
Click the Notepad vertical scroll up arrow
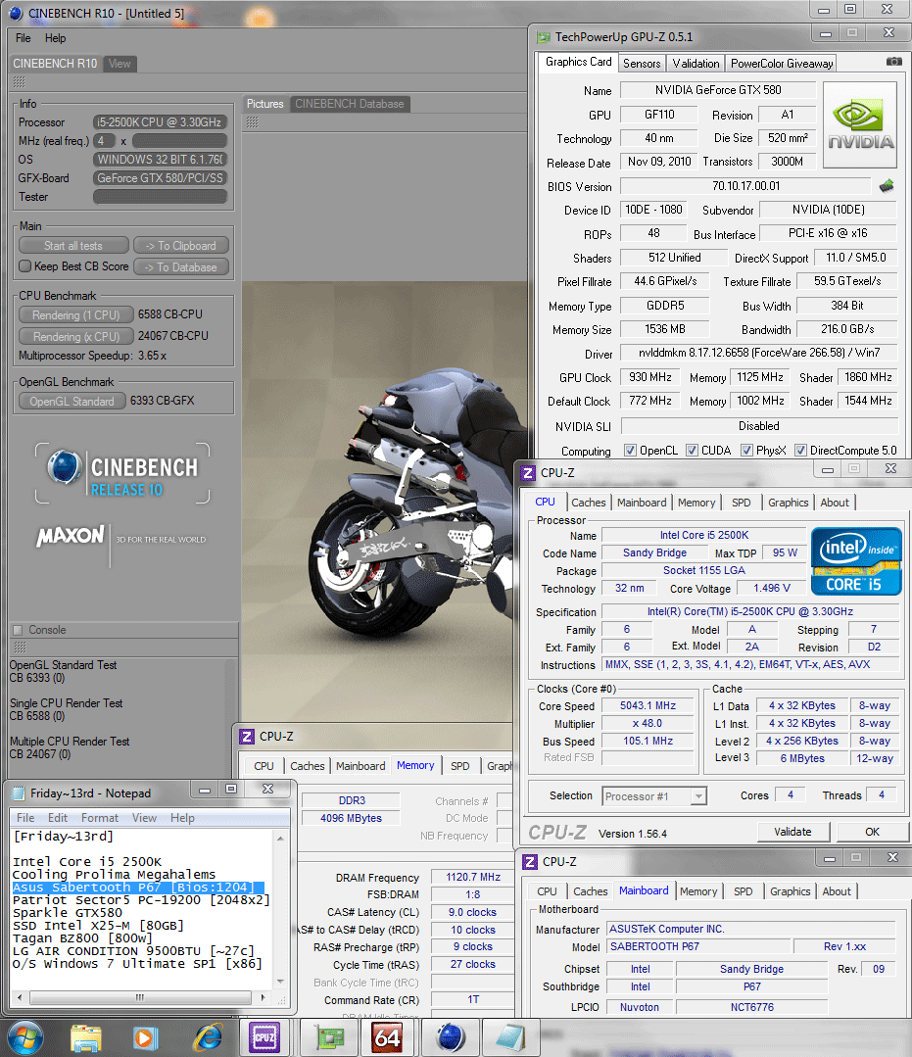[280, 838]
